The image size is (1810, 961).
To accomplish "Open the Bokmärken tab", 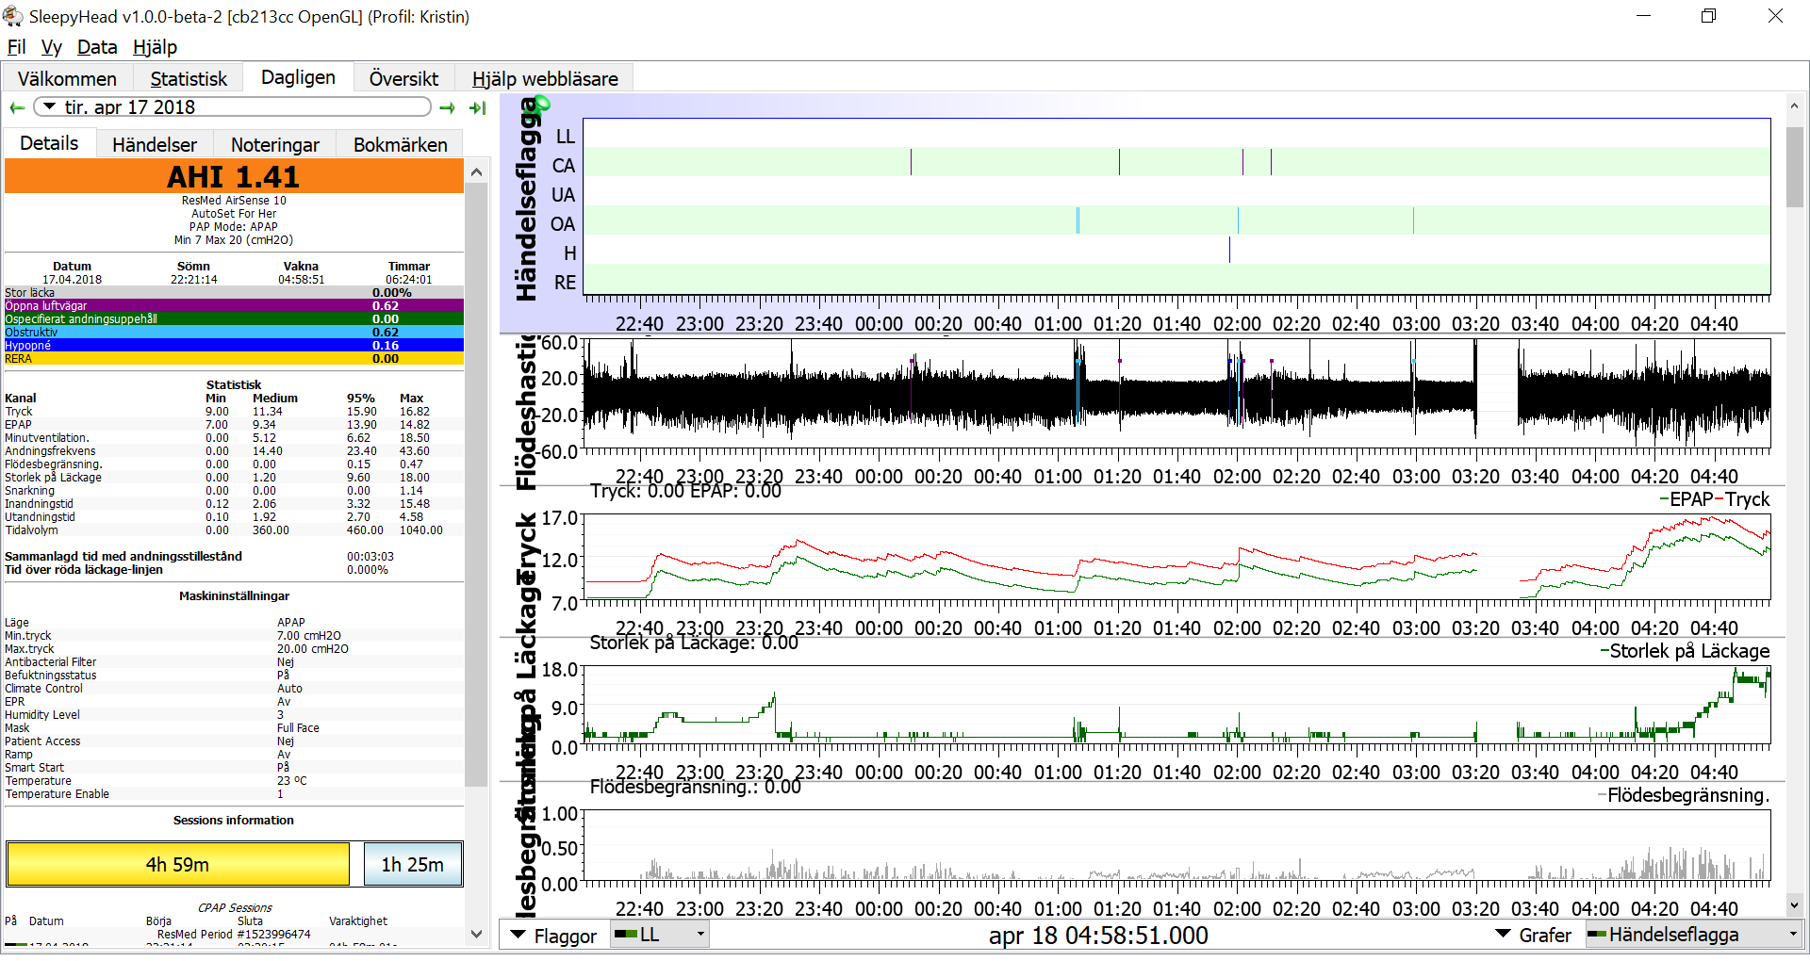I will (401, 144).
